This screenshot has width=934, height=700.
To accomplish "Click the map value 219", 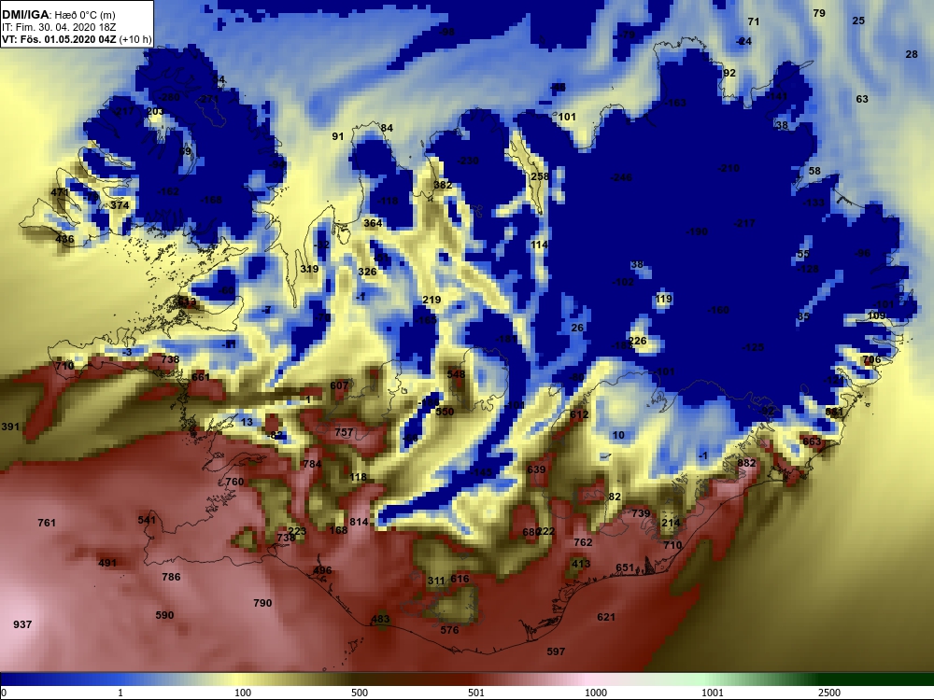I will (432, 300).
